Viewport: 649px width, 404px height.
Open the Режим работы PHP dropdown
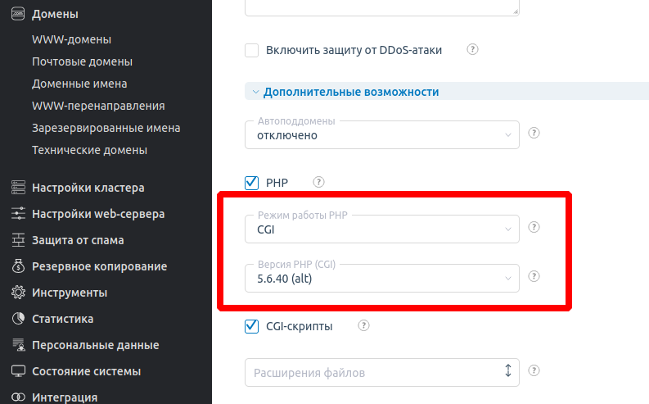click(x=381, y=229)
